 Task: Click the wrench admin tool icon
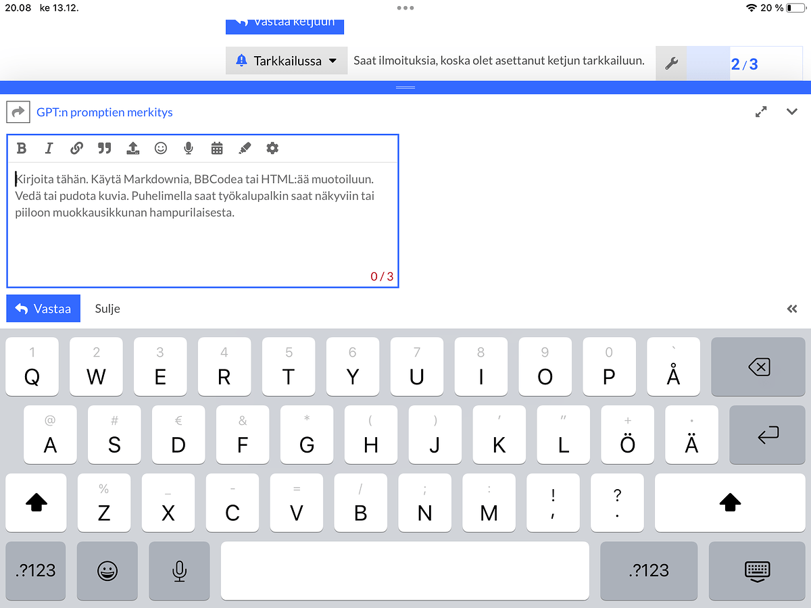(x=671, y=64)
